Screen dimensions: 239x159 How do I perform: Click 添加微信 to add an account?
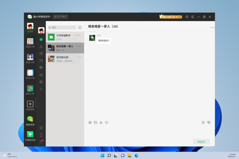(30, 106)
